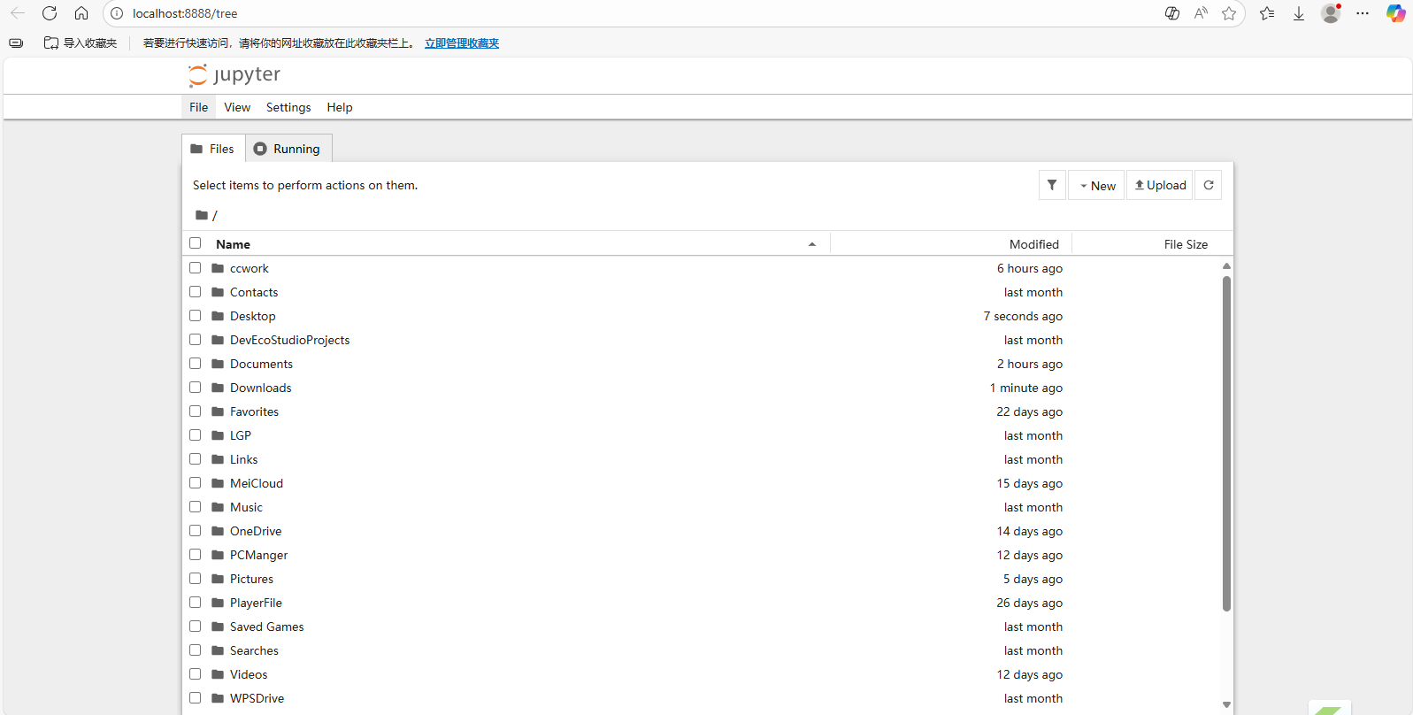Switch to the Files tab

pos(213,149)
